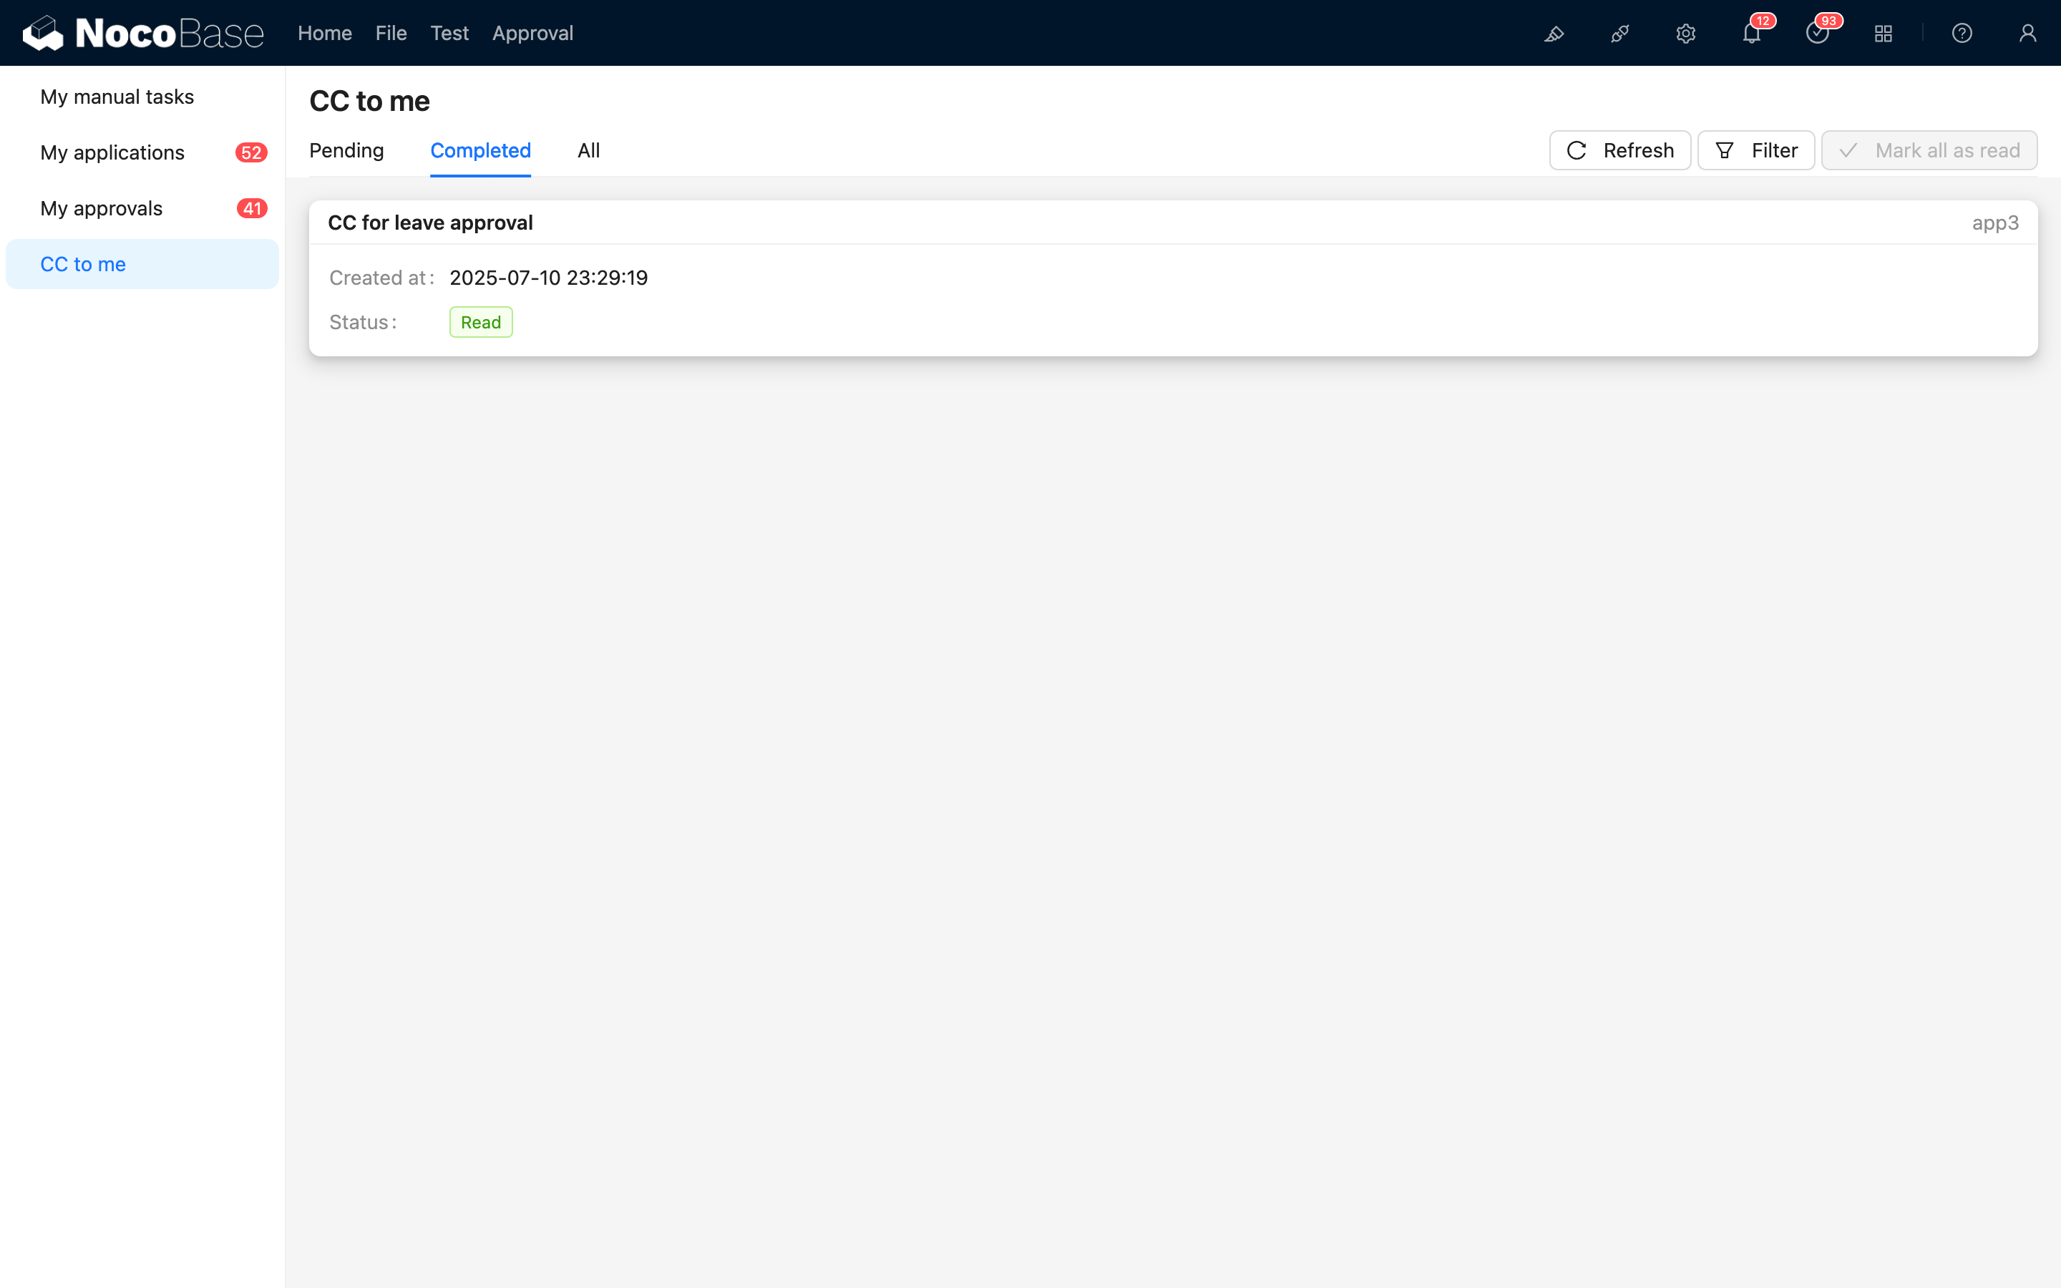The height and width of the screenshot is (1288, 2061).
Task: Click the UI editor highlighter icon
Action: click(1554, 33)
